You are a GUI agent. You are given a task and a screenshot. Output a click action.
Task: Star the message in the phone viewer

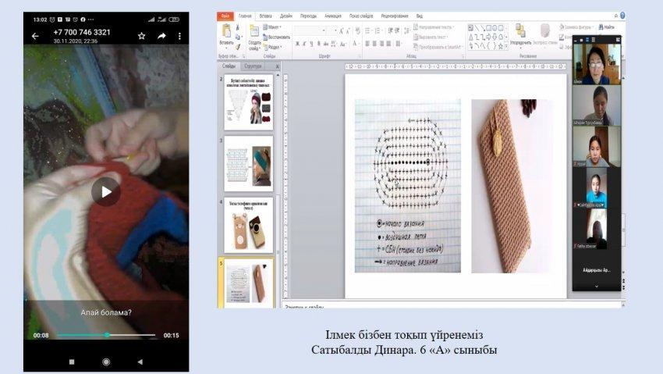coord(142,36)
